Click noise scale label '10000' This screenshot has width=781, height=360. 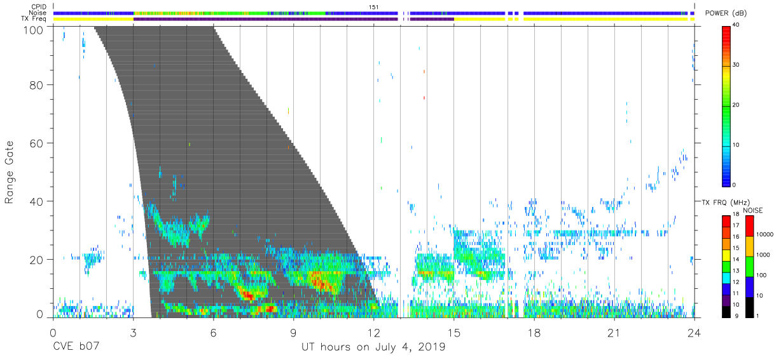[764, 234]
